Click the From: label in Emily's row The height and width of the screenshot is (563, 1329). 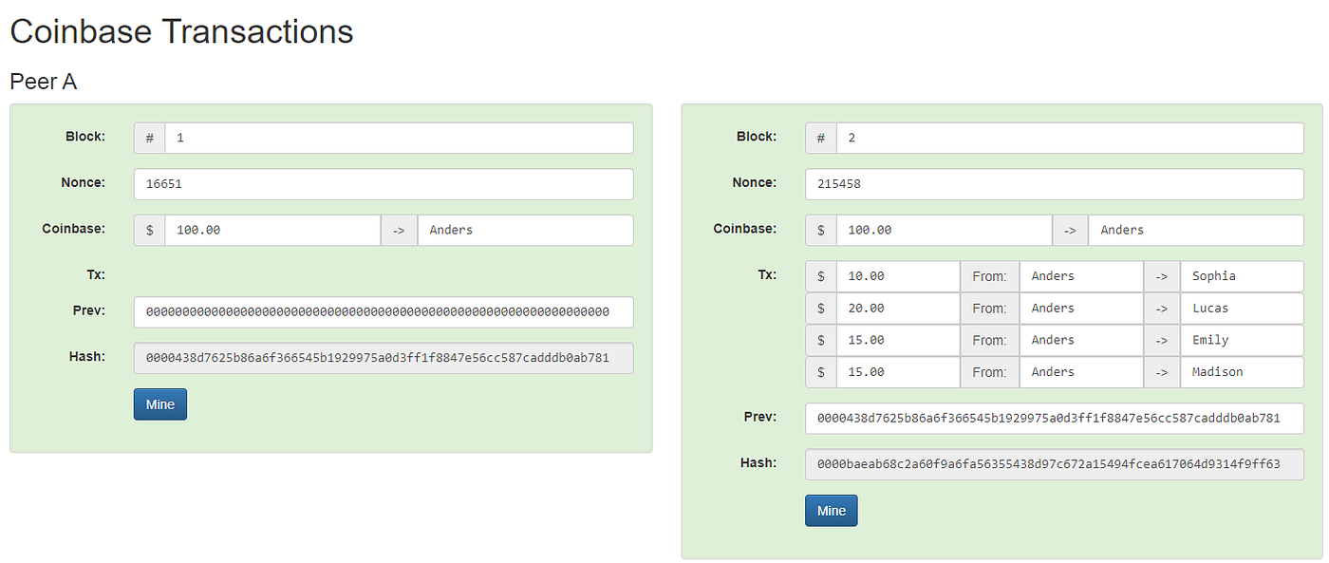coord(990,340)
